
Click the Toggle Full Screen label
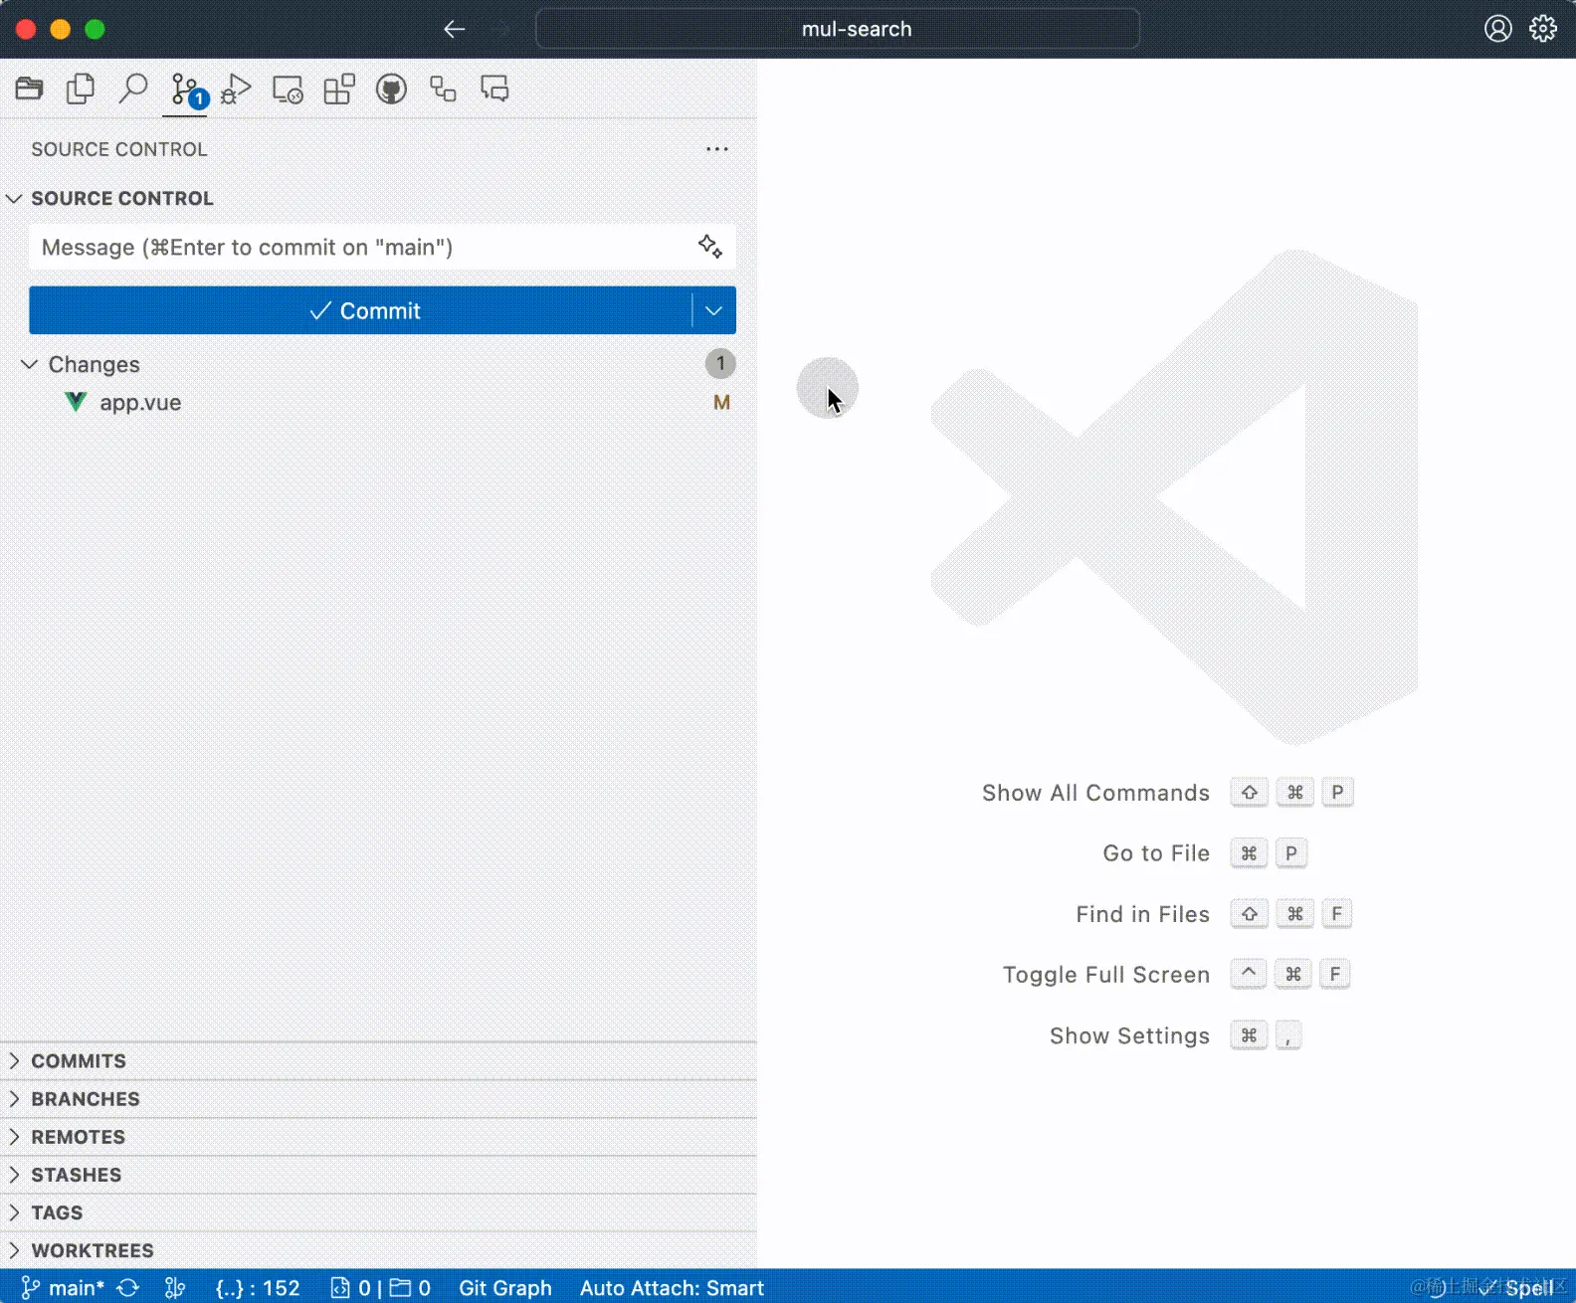[1105, 975]
